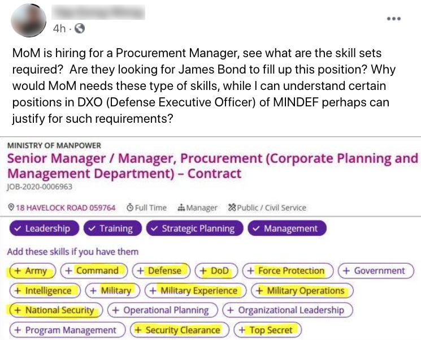Viewport: 421px width, 340px height.
Task: Open the Senior Manager Procurement job title
Action: pos(212,166)
